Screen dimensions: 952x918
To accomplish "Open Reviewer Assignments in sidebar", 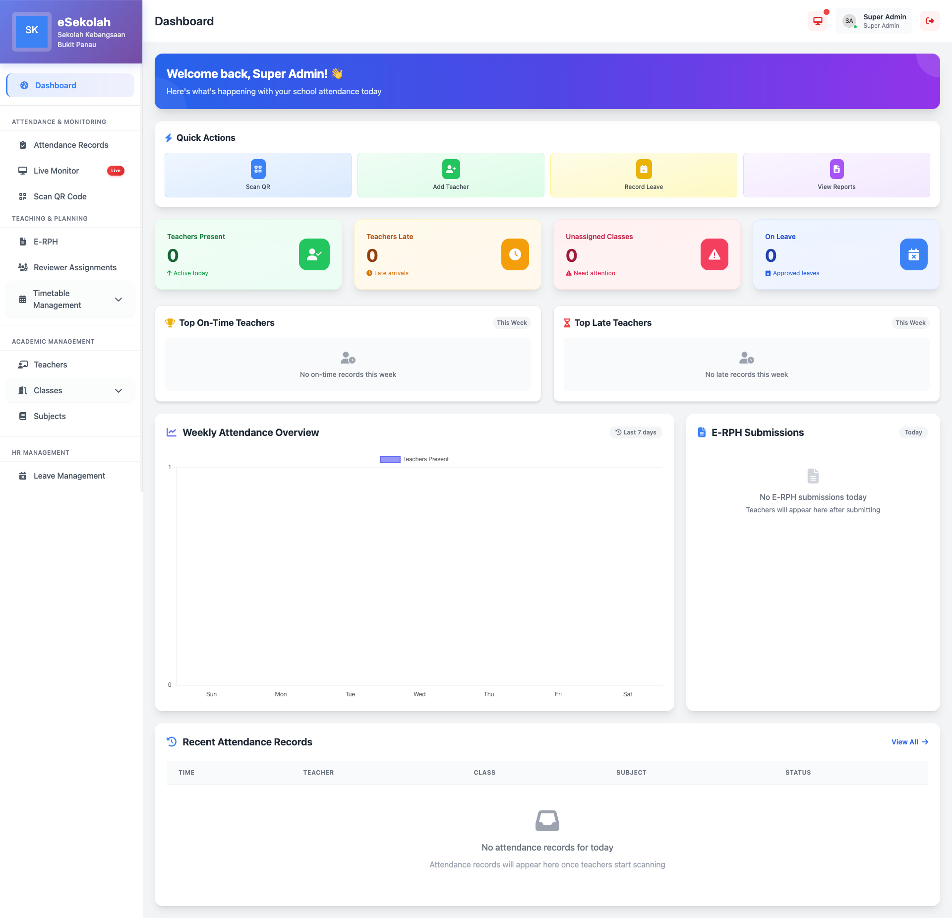I will coord(75,267).
